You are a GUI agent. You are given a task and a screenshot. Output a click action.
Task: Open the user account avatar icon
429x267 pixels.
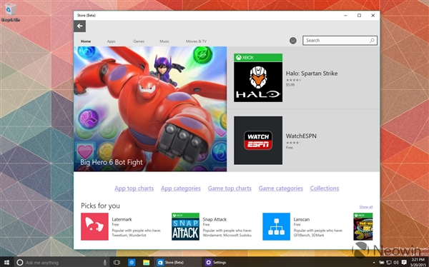[293, 41]
